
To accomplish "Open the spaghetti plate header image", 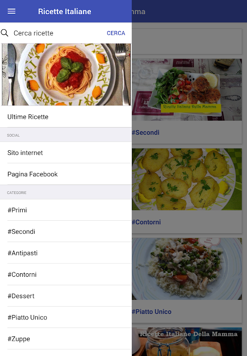I will point(66,74).
